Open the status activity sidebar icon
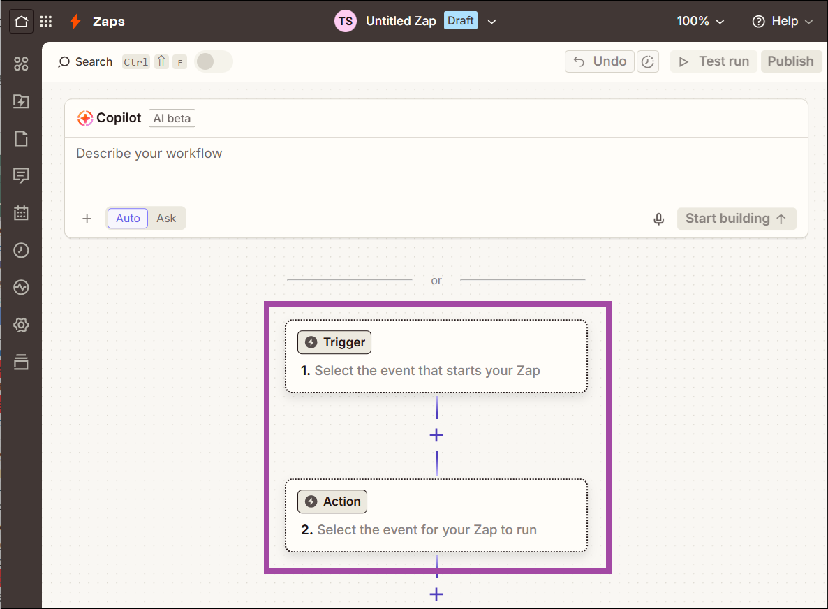The width and height of the screenshot is (828, 609). click(x=21, y=287)
